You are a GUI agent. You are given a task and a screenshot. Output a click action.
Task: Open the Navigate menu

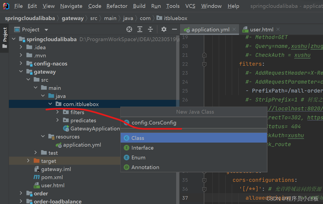[71, 6]
